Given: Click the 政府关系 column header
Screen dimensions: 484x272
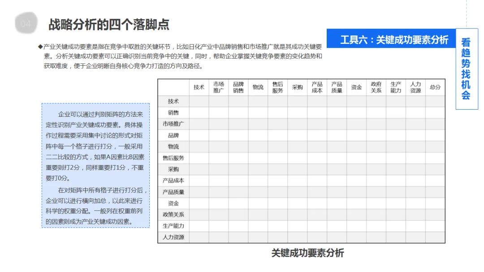Looking at the screenshot, I should point(376,88).
